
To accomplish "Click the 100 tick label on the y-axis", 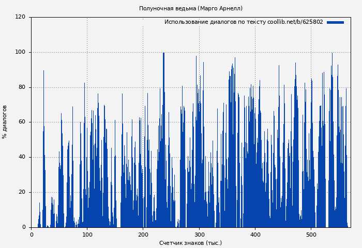I will pos(20,52).
